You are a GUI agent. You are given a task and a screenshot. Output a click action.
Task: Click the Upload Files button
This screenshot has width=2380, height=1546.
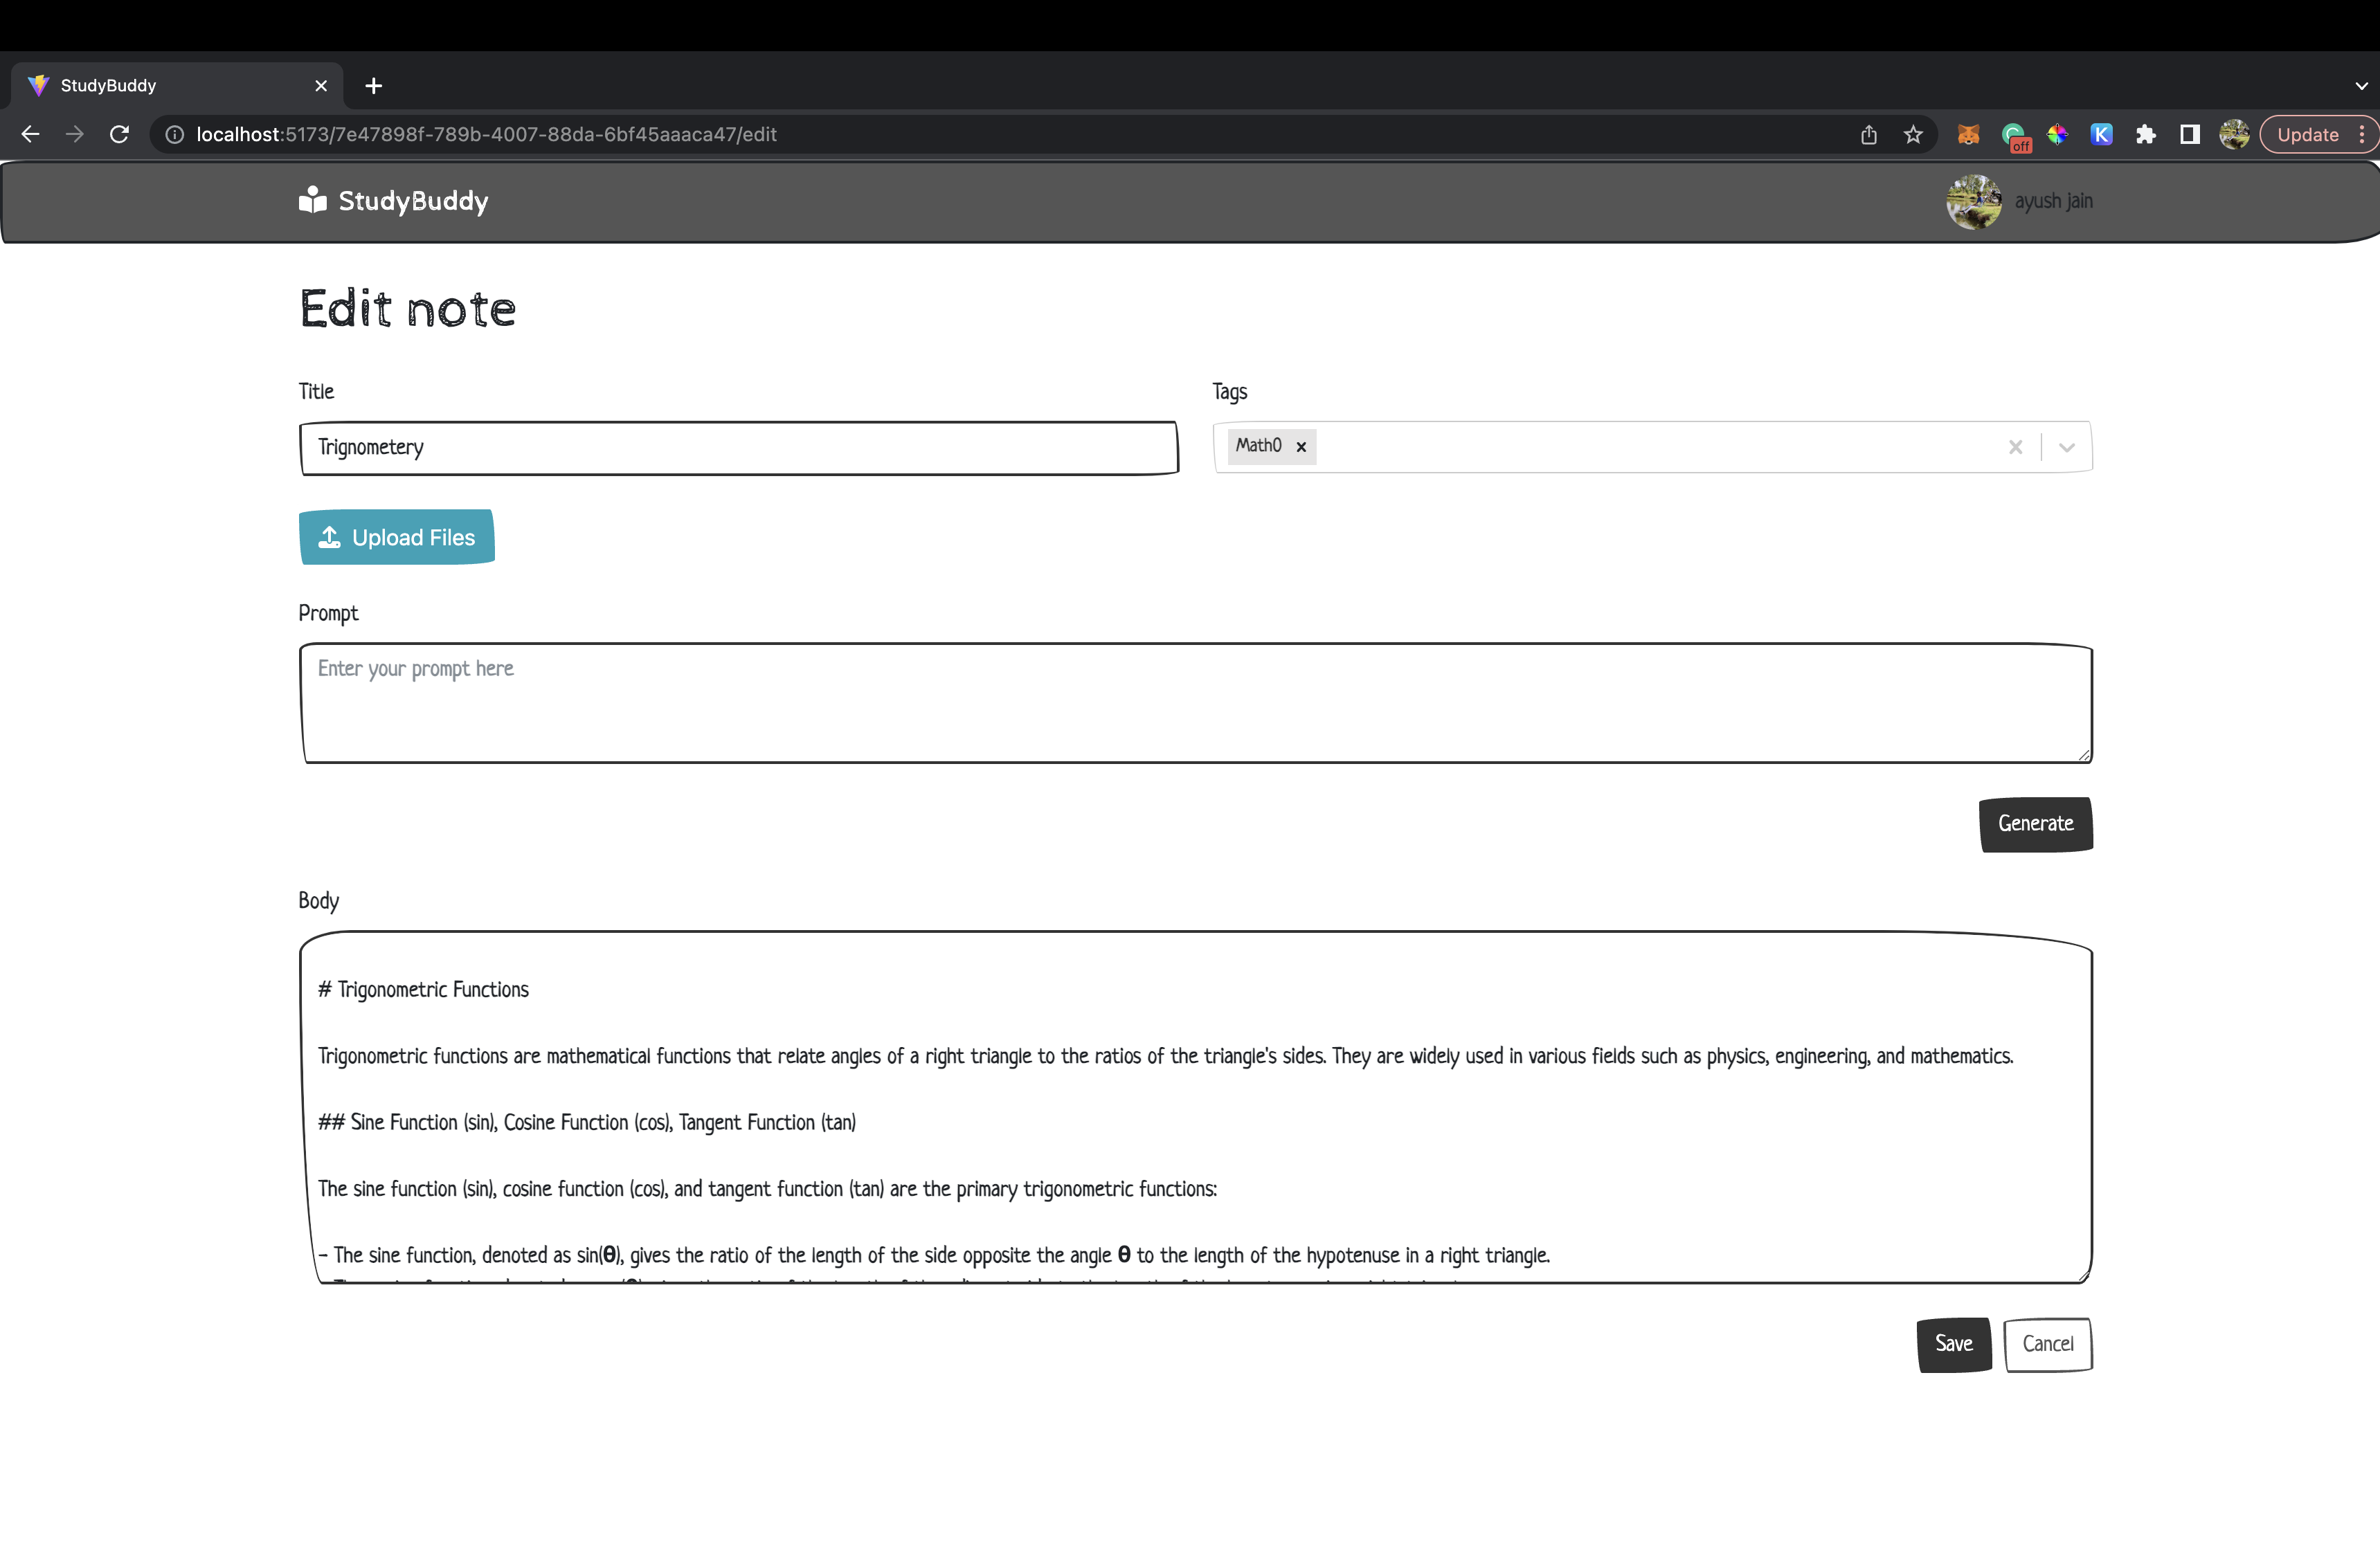click(x=396, y=536)
